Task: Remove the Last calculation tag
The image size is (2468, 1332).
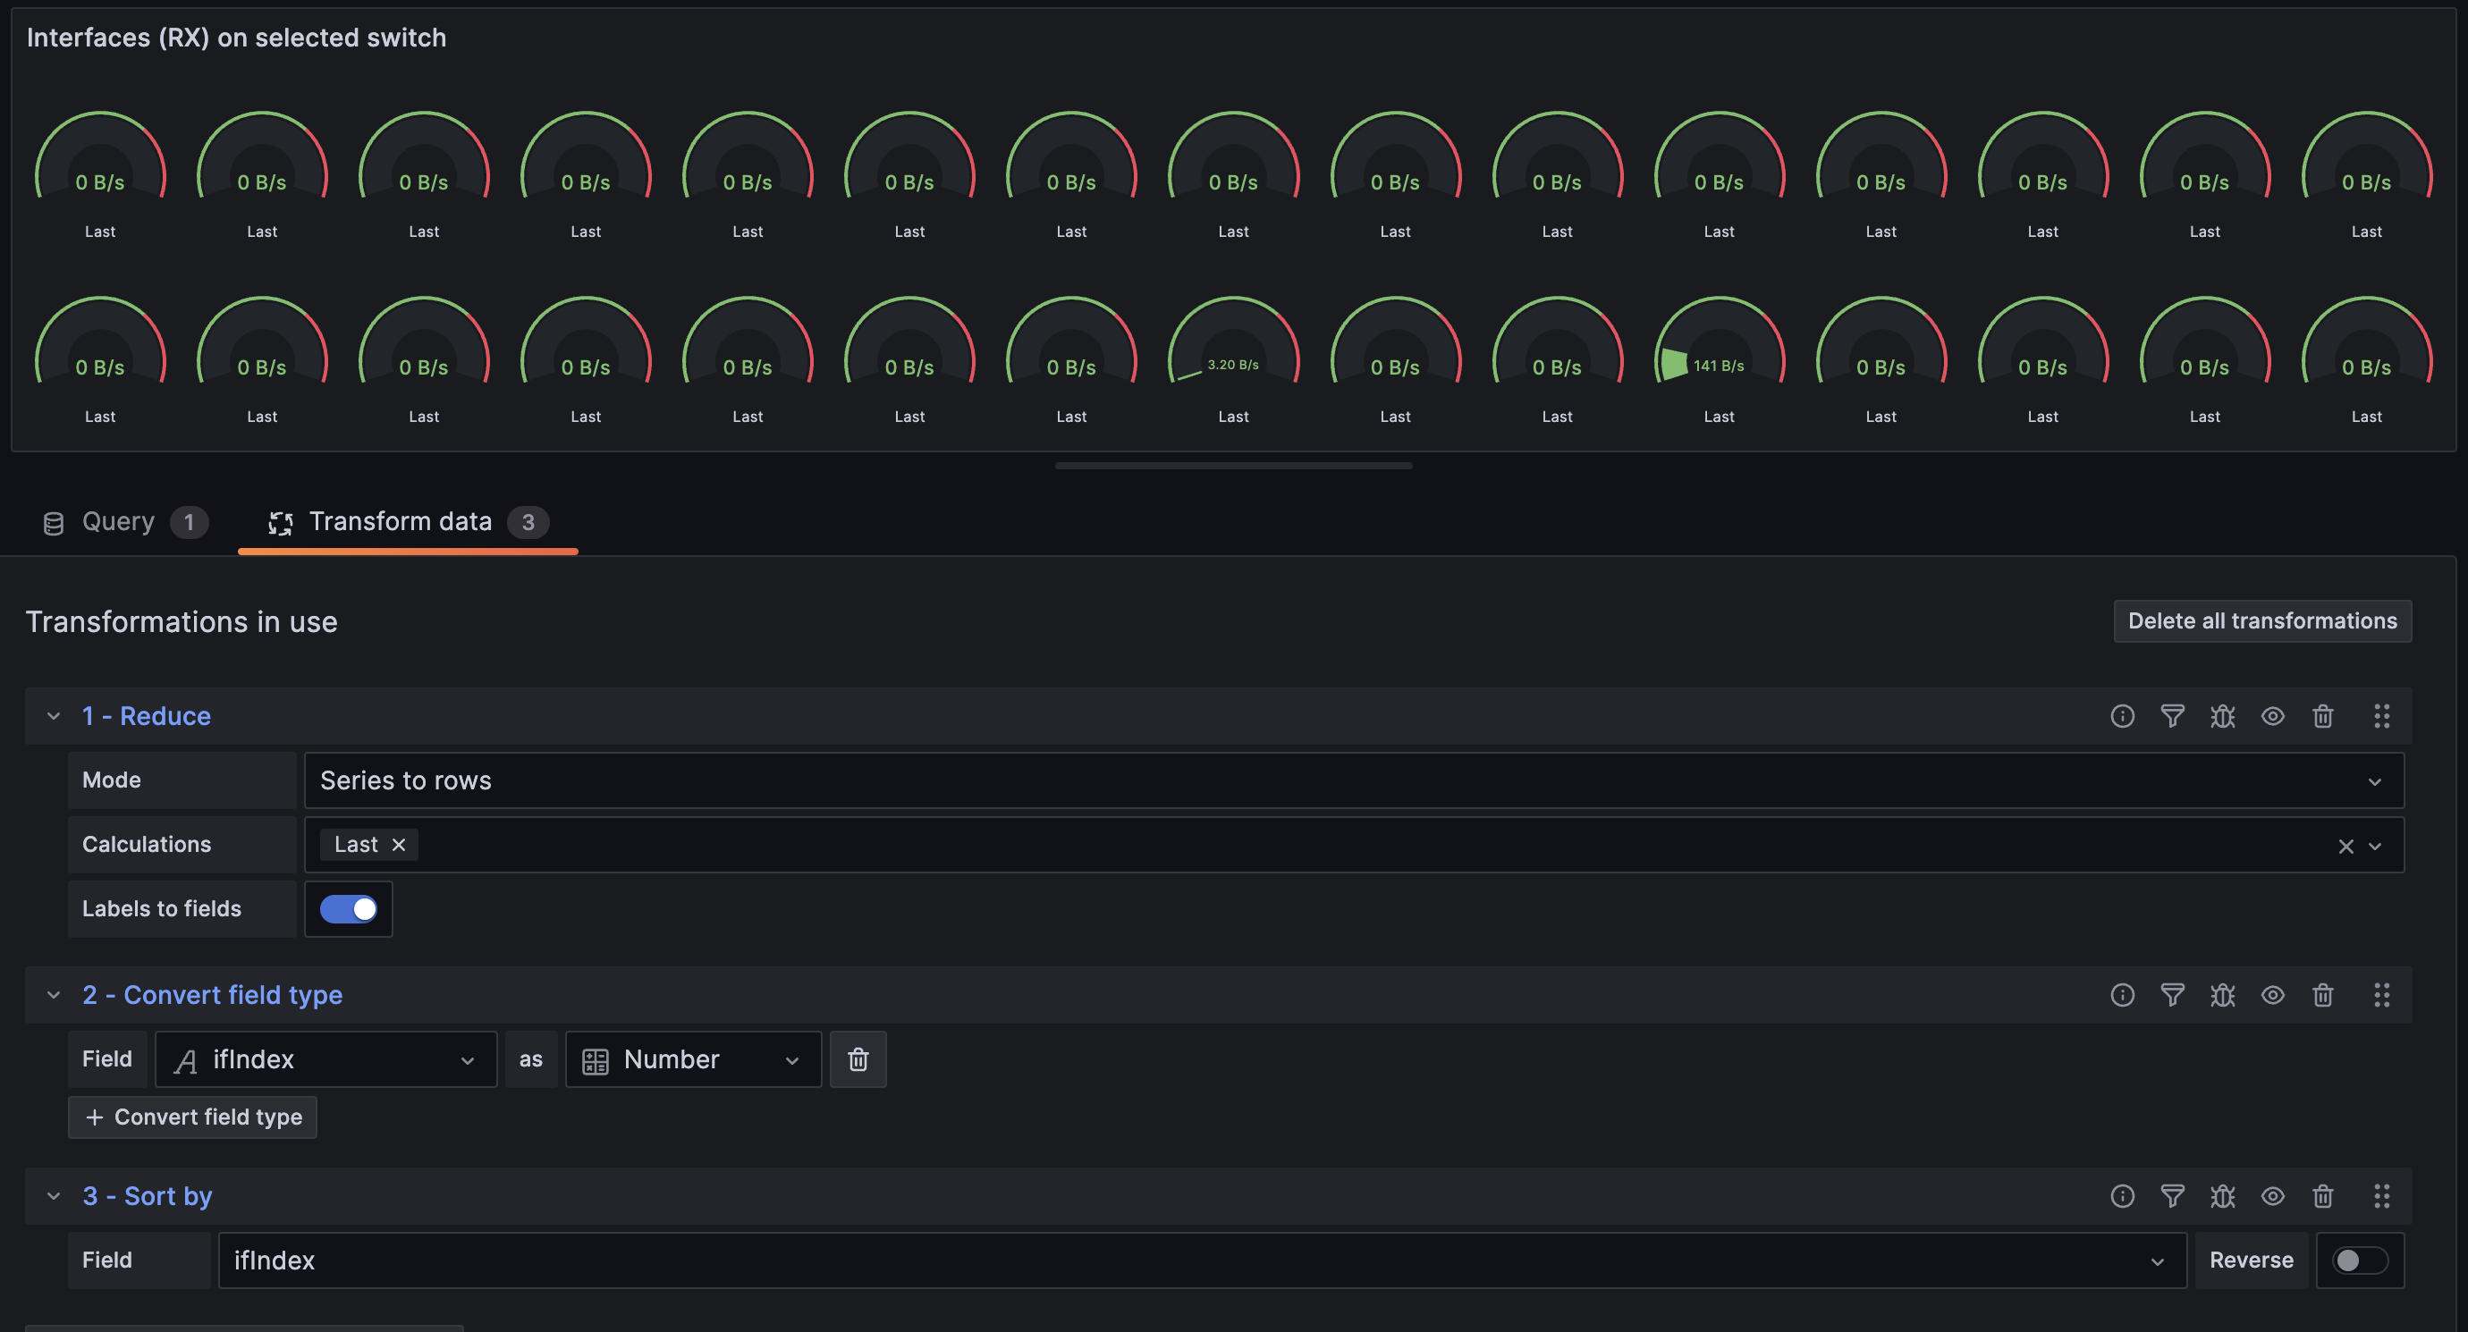Action: 399,845
